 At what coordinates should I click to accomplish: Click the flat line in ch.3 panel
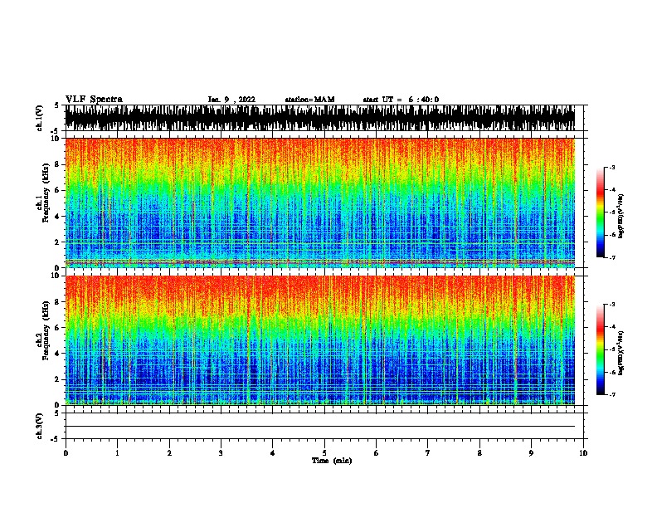[319, 427]
